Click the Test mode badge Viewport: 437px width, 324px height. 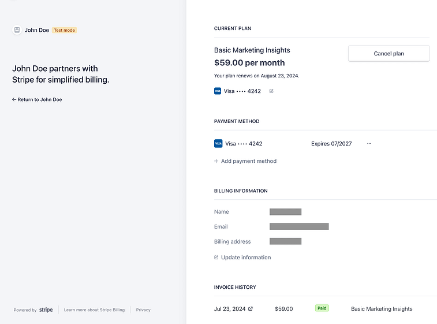click(64, 30)
